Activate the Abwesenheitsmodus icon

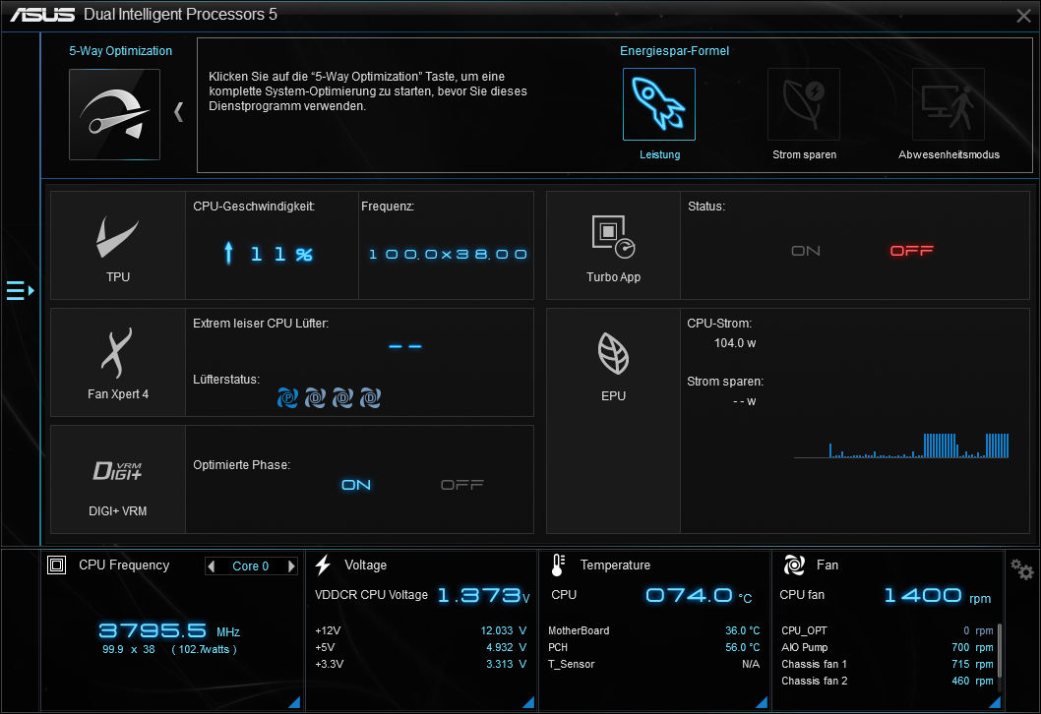pos(949,104)
